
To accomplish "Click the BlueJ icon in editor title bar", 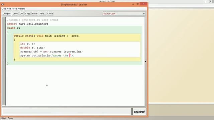I will click(3, 4).
